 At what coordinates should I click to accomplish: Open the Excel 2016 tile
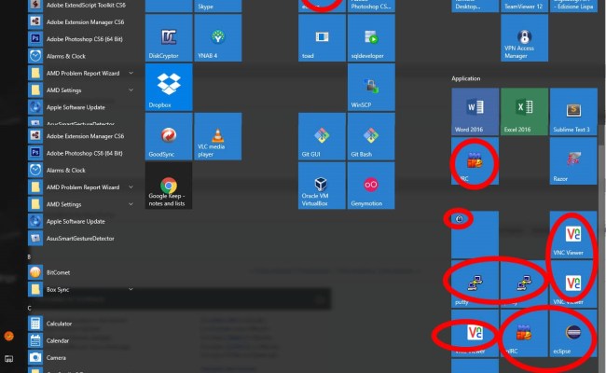point(525,112)
